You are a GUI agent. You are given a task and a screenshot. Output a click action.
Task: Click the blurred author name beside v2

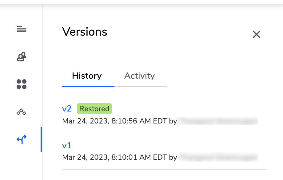click(218, 121)
